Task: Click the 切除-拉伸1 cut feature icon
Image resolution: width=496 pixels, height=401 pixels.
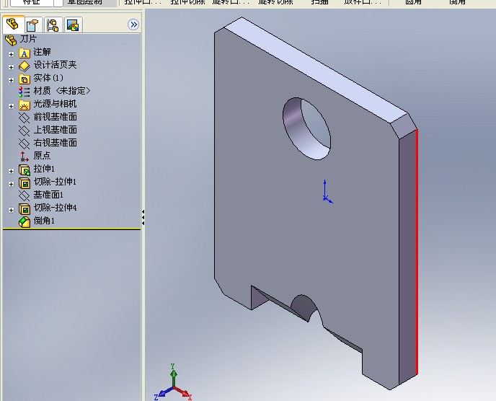Action: [x=25, y=183]
